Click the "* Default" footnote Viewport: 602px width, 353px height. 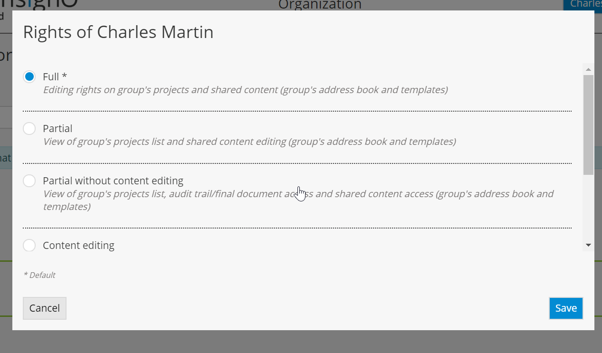click(x=39, y=275)
